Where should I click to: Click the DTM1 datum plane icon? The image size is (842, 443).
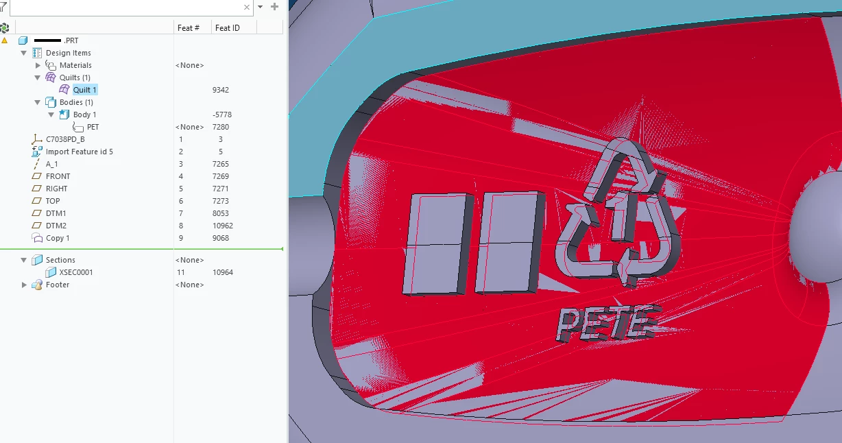point(37,213)
